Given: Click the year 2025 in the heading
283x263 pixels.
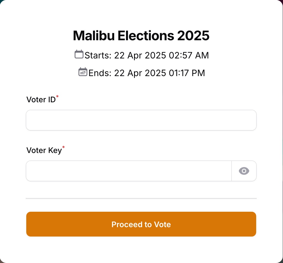Looking at the screenshot, I should point(193,36).
